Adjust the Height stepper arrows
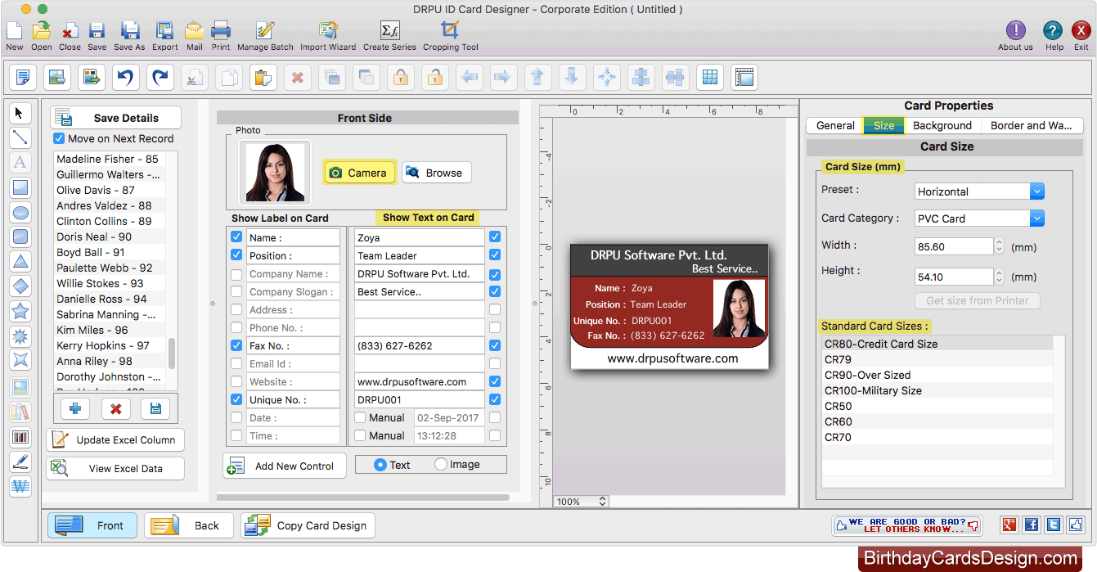Screen dimensions: 1097x572 [x=999, y=277]
